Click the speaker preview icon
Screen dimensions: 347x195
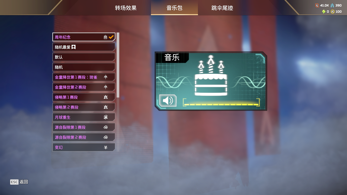(x=168, y=100)
